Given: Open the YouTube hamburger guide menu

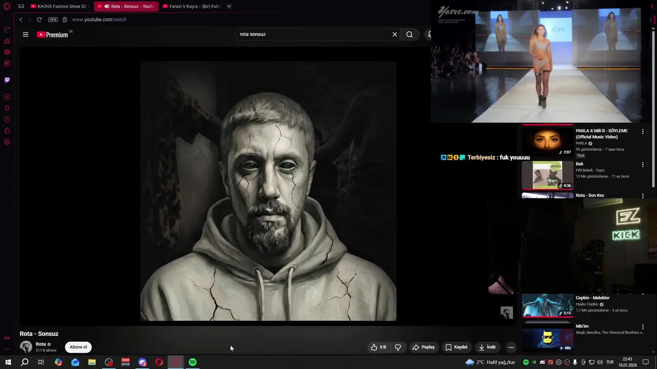Looking at the screenshot, I should click(x=26, y=34).
